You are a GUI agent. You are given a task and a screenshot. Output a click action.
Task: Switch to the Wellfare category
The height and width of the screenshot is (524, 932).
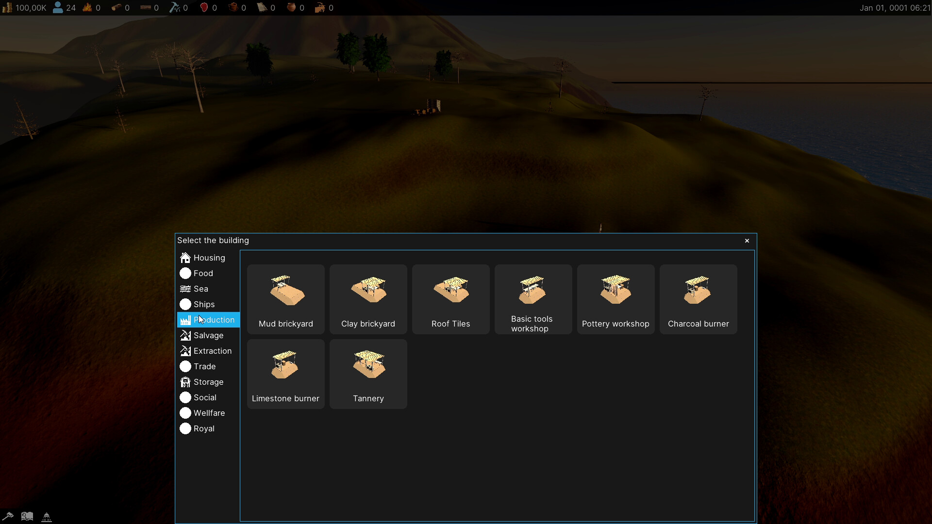pyautogui.click(x=208, y=413)
